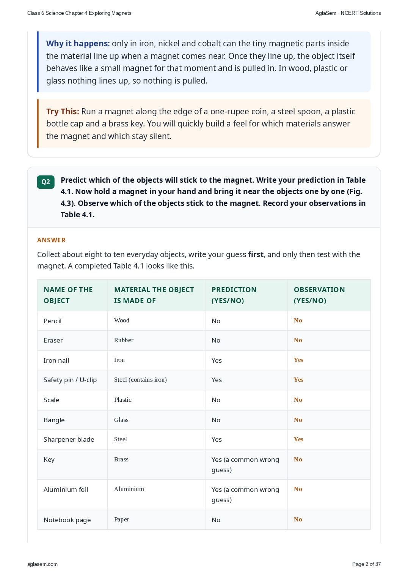This screenshot has width=408, height=578.
Task: Click the orange ANSWER label
Action: click(x=51, y=240)
